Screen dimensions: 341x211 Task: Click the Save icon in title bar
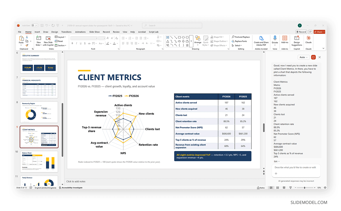(x=41, y=25)
